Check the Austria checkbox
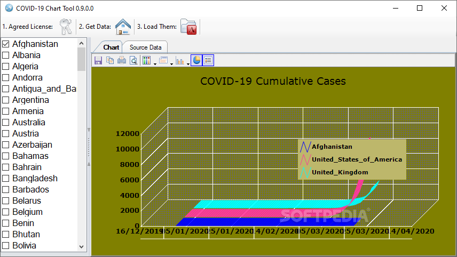 pyautogui.click(x=5, y=134)
